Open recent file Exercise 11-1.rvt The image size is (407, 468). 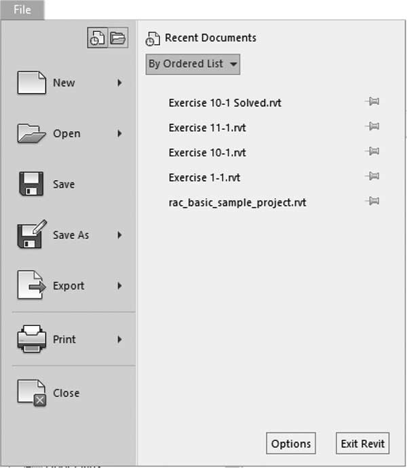tap(207, 128)
